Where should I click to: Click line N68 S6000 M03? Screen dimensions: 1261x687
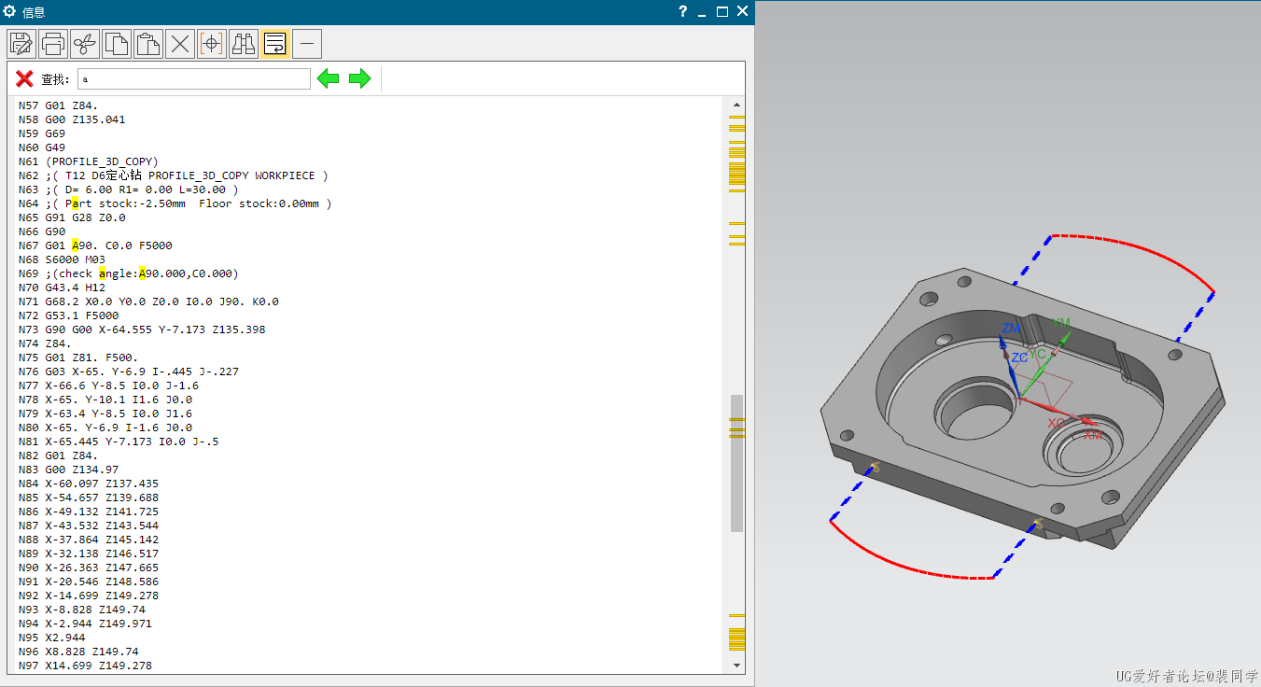62,259
